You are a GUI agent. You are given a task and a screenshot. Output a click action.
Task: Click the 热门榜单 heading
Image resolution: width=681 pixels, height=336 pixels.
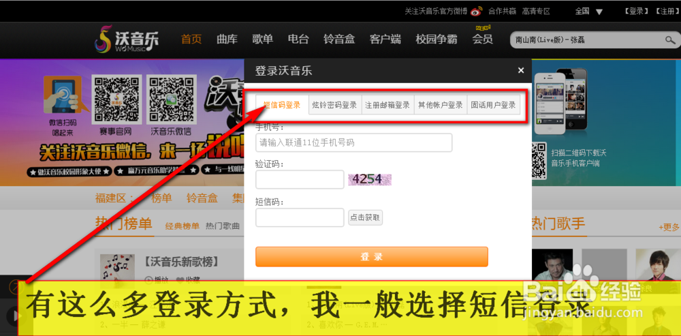124,224
